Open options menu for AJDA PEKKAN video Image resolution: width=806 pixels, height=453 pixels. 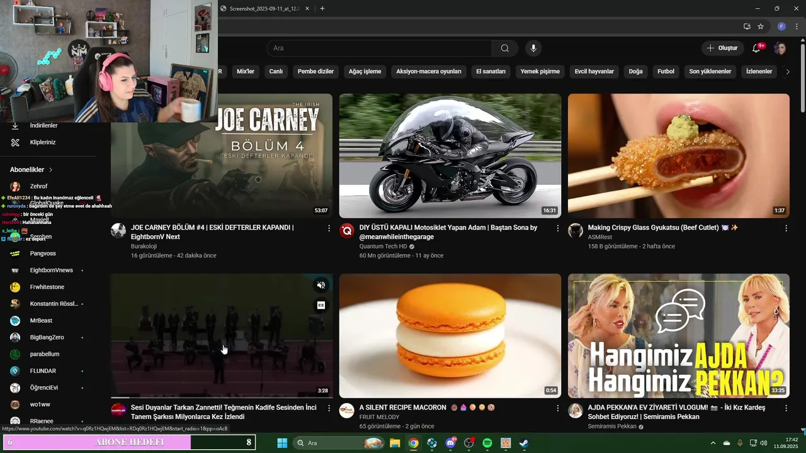(x=786, y=408)
